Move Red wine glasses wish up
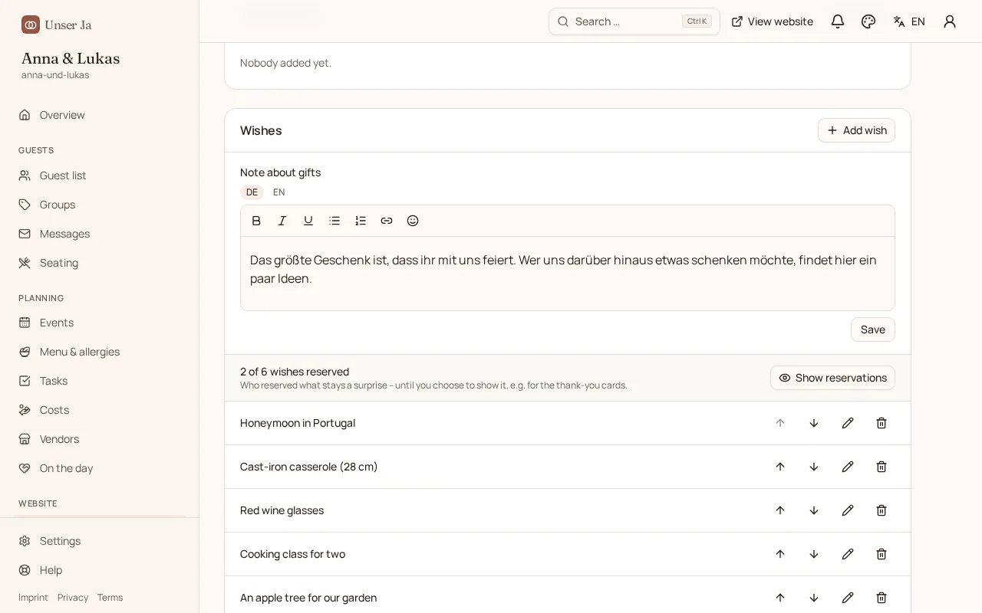The width and height of the screenshot is (982, 613). tap(780, 510)
